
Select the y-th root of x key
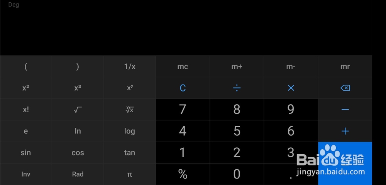130,110
